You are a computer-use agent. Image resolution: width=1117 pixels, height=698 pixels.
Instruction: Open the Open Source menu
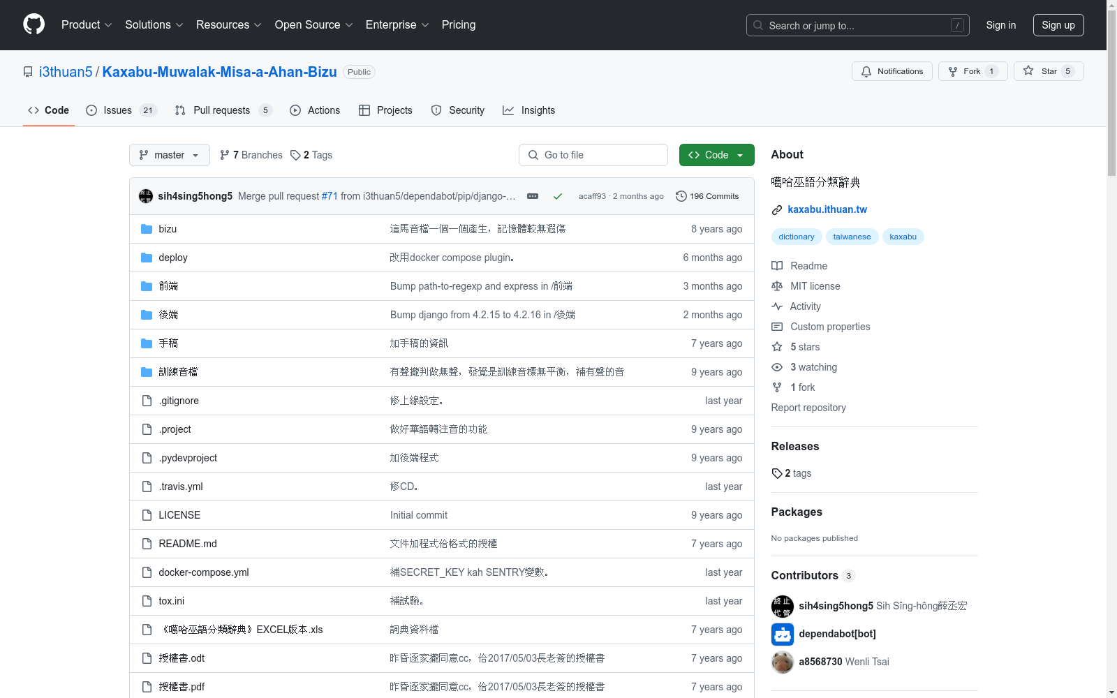click(314, 24)
